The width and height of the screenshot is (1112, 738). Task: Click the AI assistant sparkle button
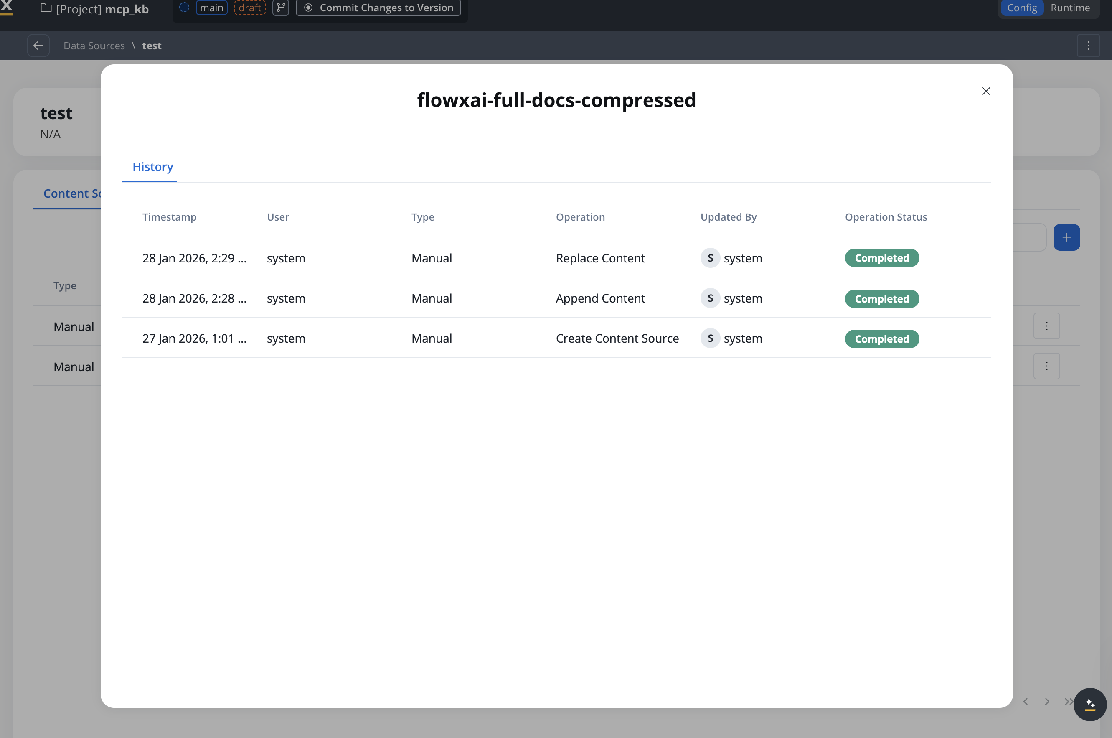[1089, 704]
